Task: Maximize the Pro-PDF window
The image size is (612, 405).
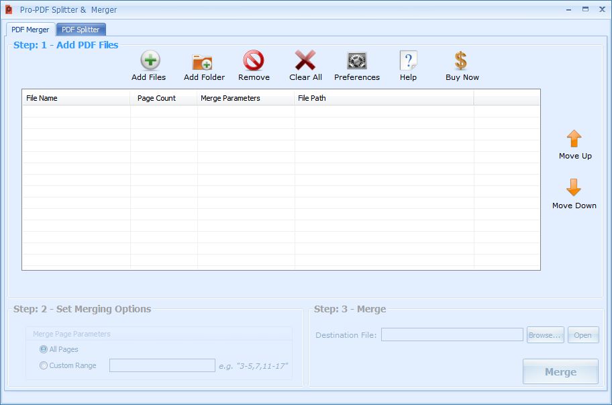Action: pyautogui.click(x=585, y=9)
